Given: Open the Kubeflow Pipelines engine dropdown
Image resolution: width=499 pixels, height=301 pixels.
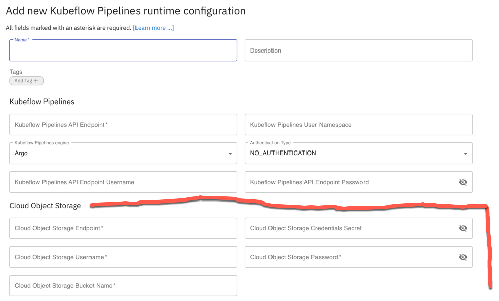Looking at the screenshot, I should tap(123, 153).
